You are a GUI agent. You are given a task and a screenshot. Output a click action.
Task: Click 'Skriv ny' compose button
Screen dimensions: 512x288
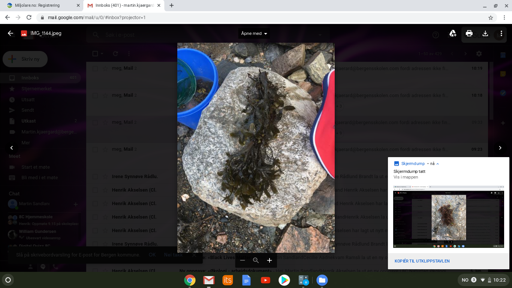pyautogui.click(x=25, y=59)
